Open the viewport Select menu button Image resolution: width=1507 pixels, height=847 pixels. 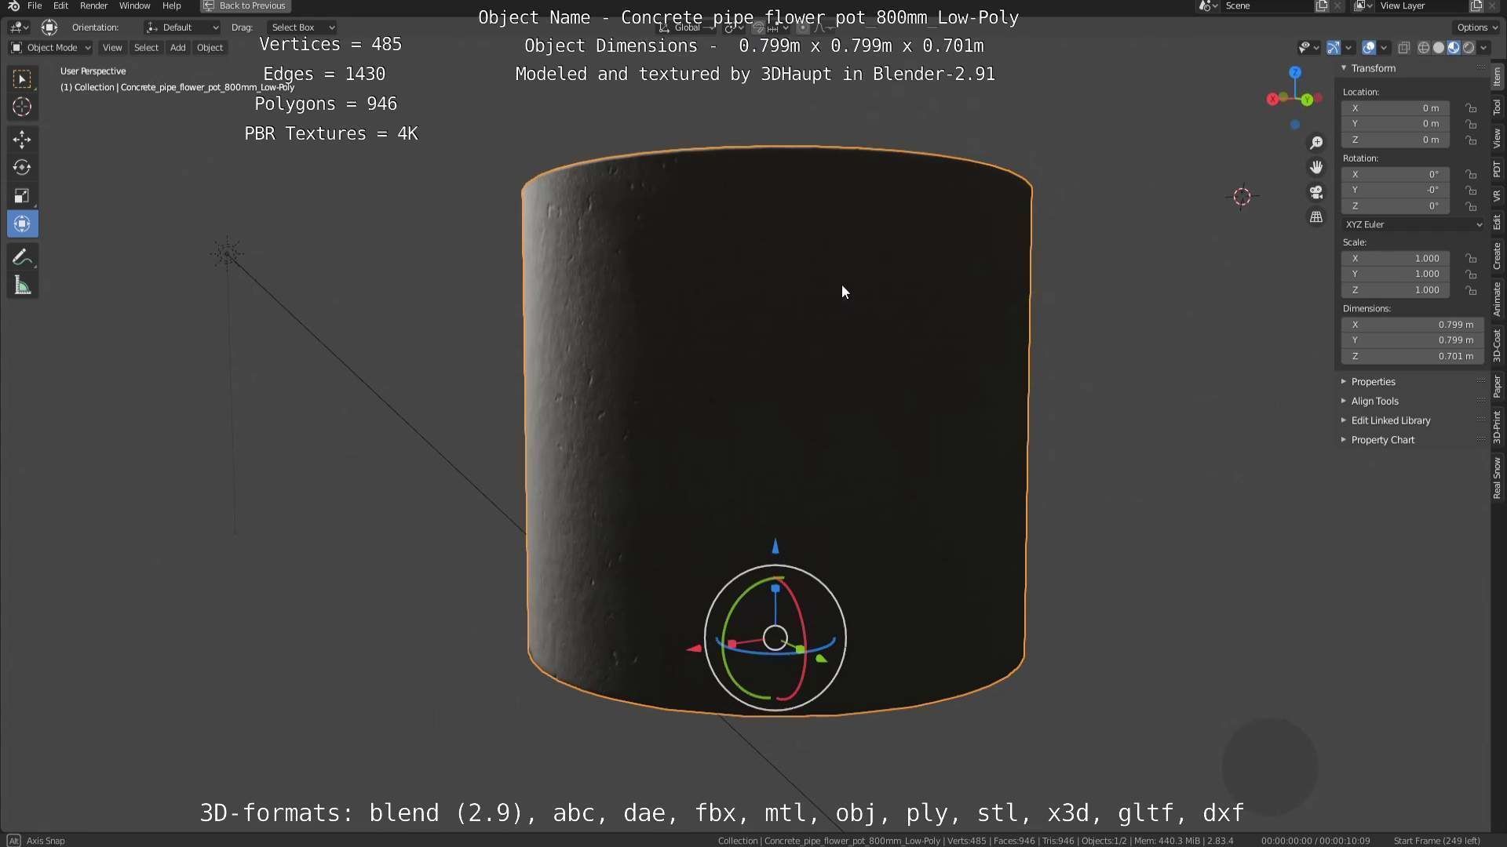tap(146, 48)
